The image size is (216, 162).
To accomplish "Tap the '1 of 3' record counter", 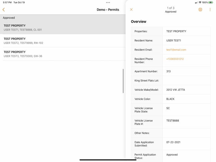I will click(171, 8).
